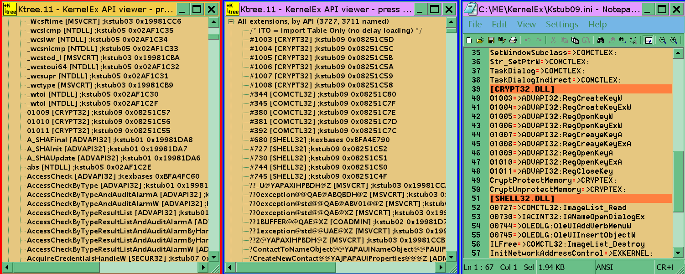Click the black two-pages icon before Paste

[x=576, y=40]
